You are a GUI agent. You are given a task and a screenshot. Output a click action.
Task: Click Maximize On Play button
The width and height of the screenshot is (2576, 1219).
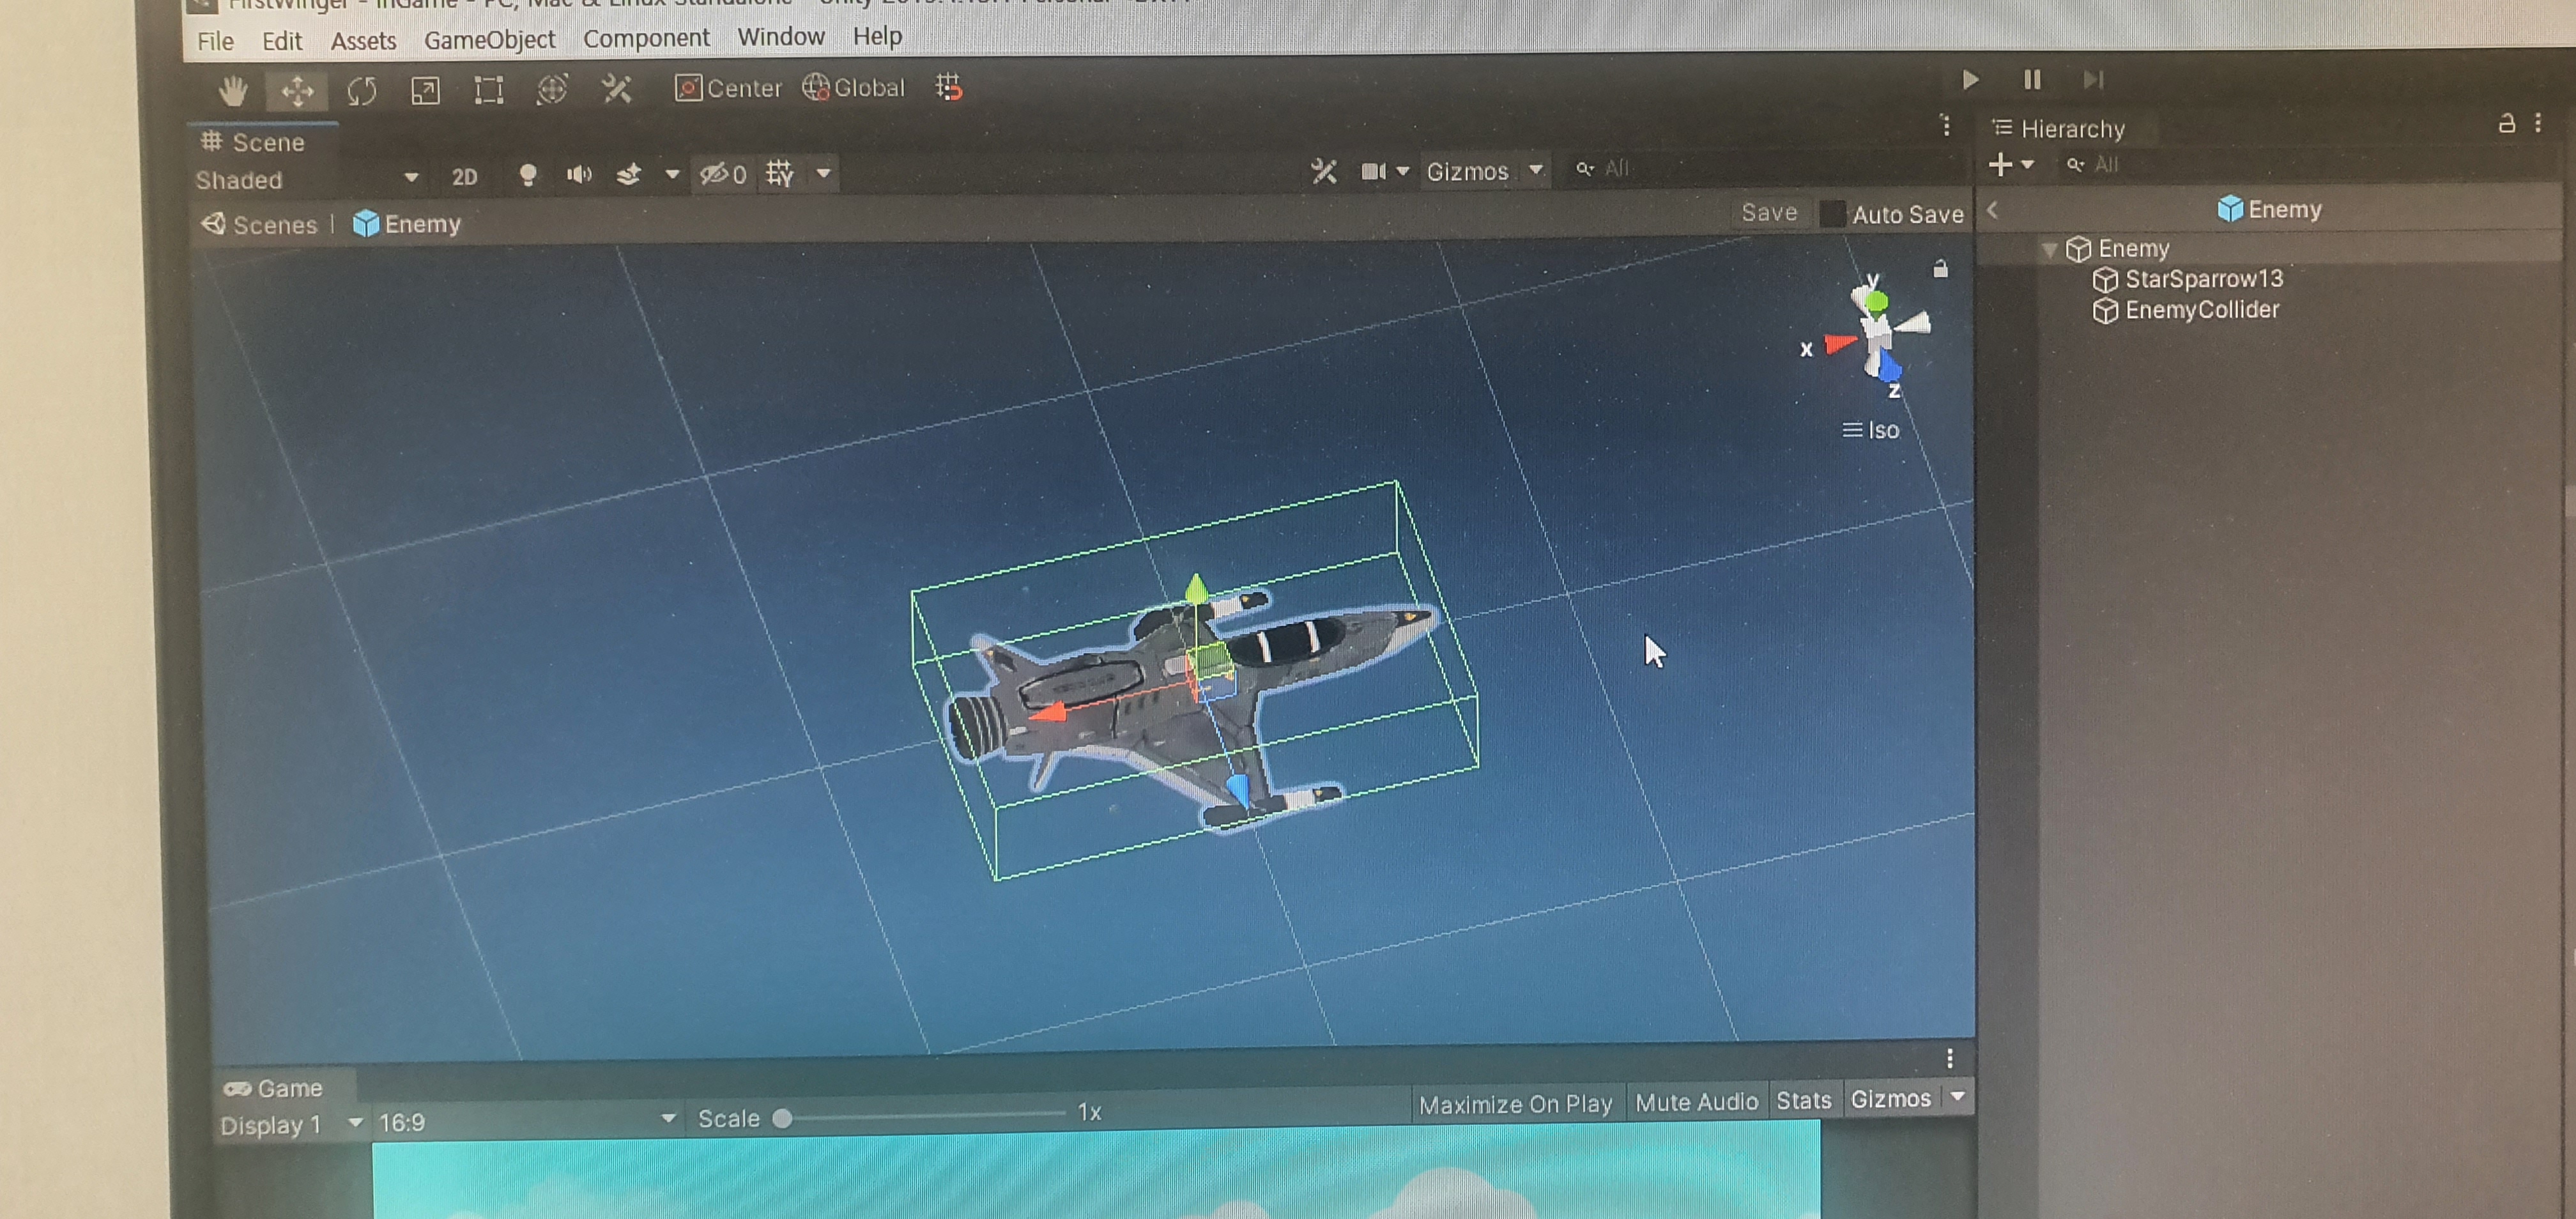(x=1514, y=1104)
